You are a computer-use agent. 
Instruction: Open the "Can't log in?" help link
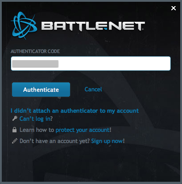point(36,119)
